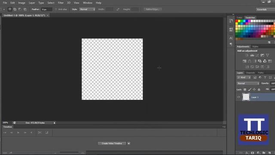275x155 pixels.
Task: Click the Feather input field
Action: (47, 9)
